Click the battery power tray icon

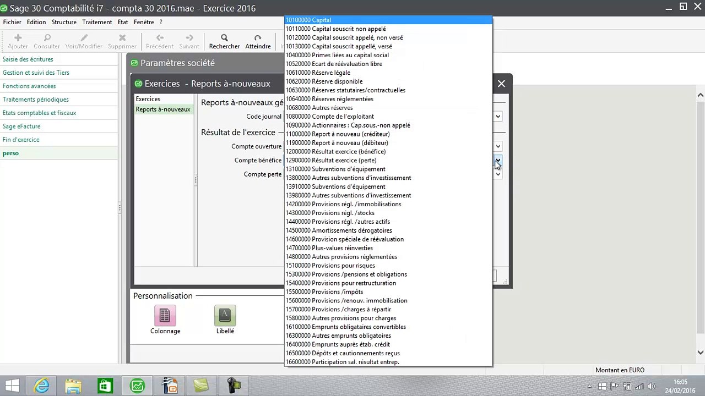click(627, 386)
